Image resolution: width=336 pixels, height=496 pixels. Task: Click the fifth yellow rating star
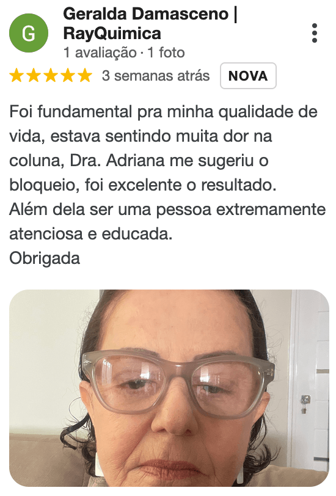(85, 76)
